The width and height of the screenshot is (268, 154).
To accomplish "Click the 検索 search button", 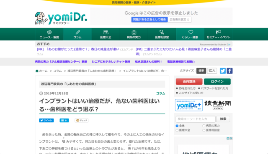I will coord(223,119).
